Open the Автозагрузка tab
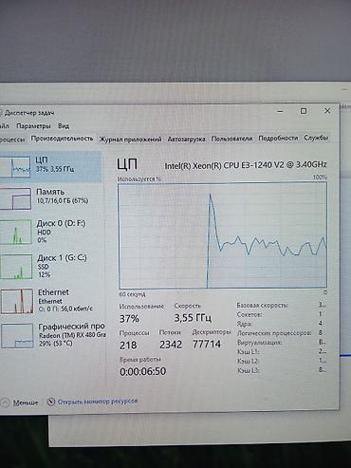Image resolution: width=351 pixels, height=468 pixels. tap(186, 139)
